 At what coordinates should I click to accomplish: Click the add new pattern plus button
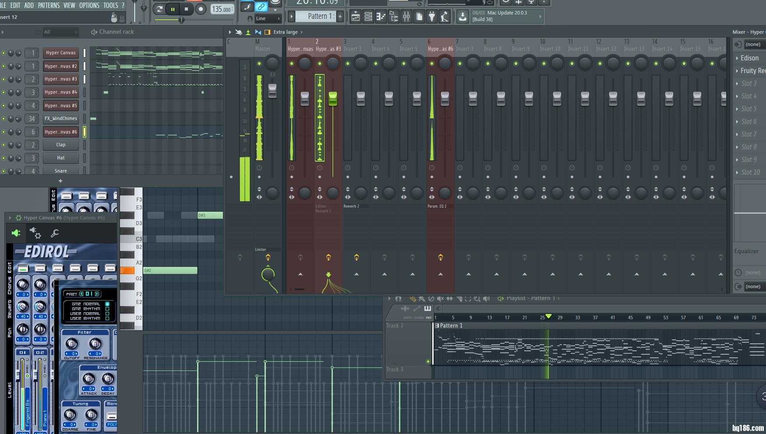point(340,17)
